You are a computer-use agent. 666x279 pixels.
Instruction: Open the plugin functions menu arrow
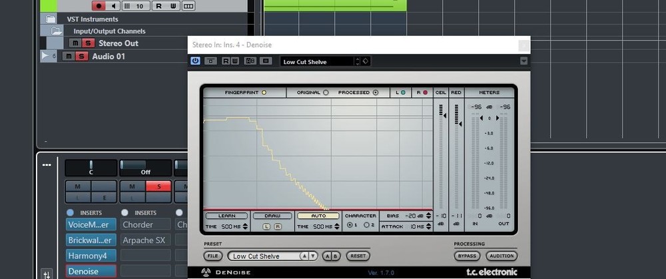pyautogui.click(x=523, y=61)
